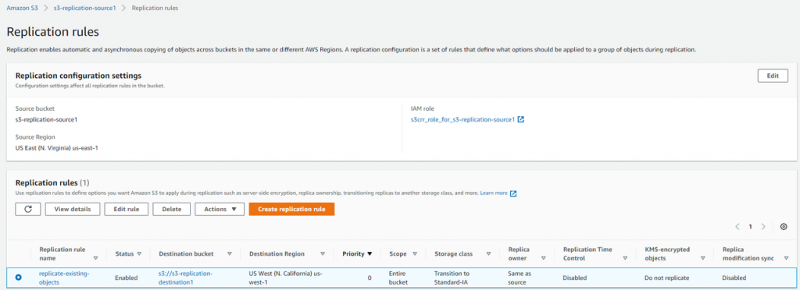Viewport: 800px width, 290px height.
Task: Go to previous page arrow
Action: tap(737, 227)
